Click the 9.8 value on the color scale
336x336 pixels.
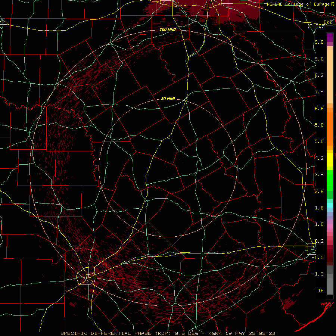tap(319, 42)
